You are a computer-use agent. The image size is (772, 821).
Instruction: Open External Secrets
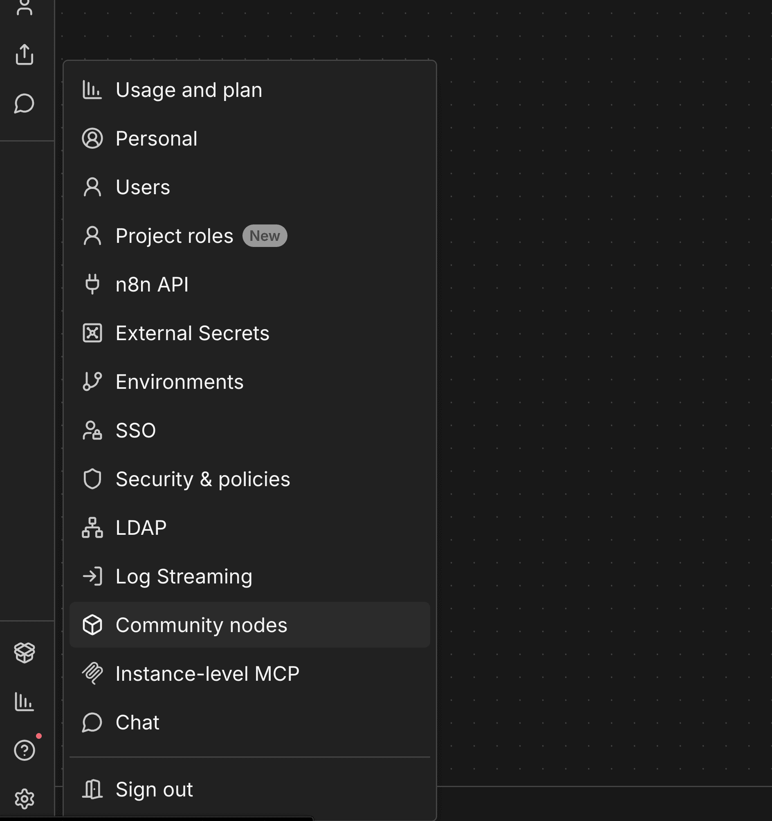point(193,333)
